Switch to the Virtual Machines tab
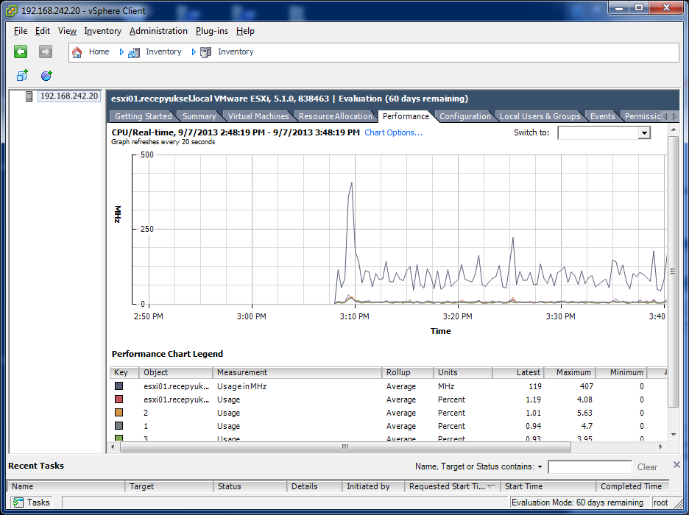Viewport: 689px width, 515px height. pyautogui.click(x=258, y=116)
